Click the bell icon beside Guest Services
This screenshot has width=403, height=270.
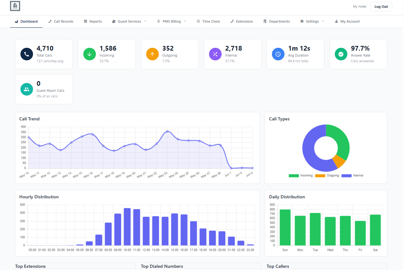click(114, 21)
